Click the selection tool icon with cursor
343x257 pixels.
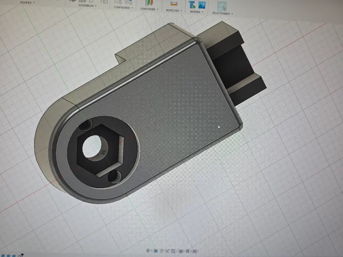(x=222, y=6)
